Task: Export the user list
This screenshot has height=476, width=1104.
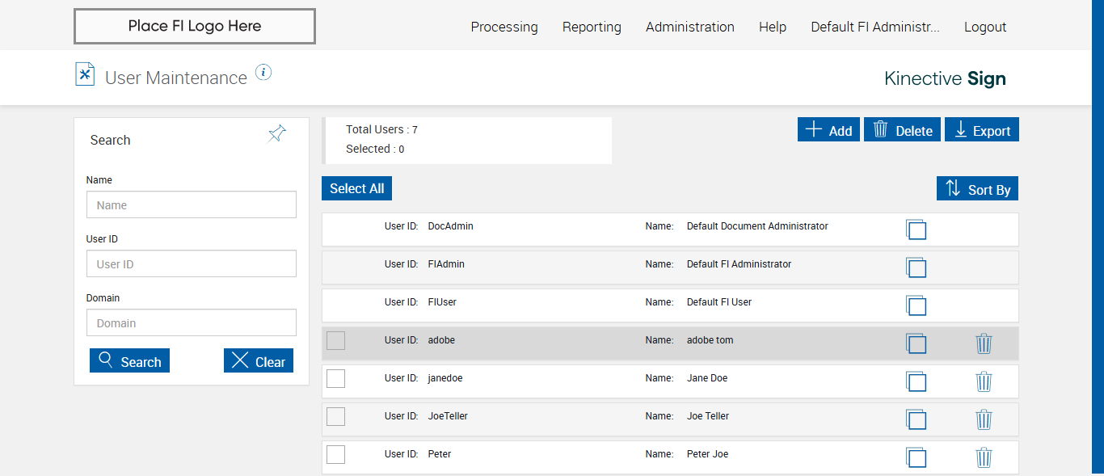Action: 981,130
